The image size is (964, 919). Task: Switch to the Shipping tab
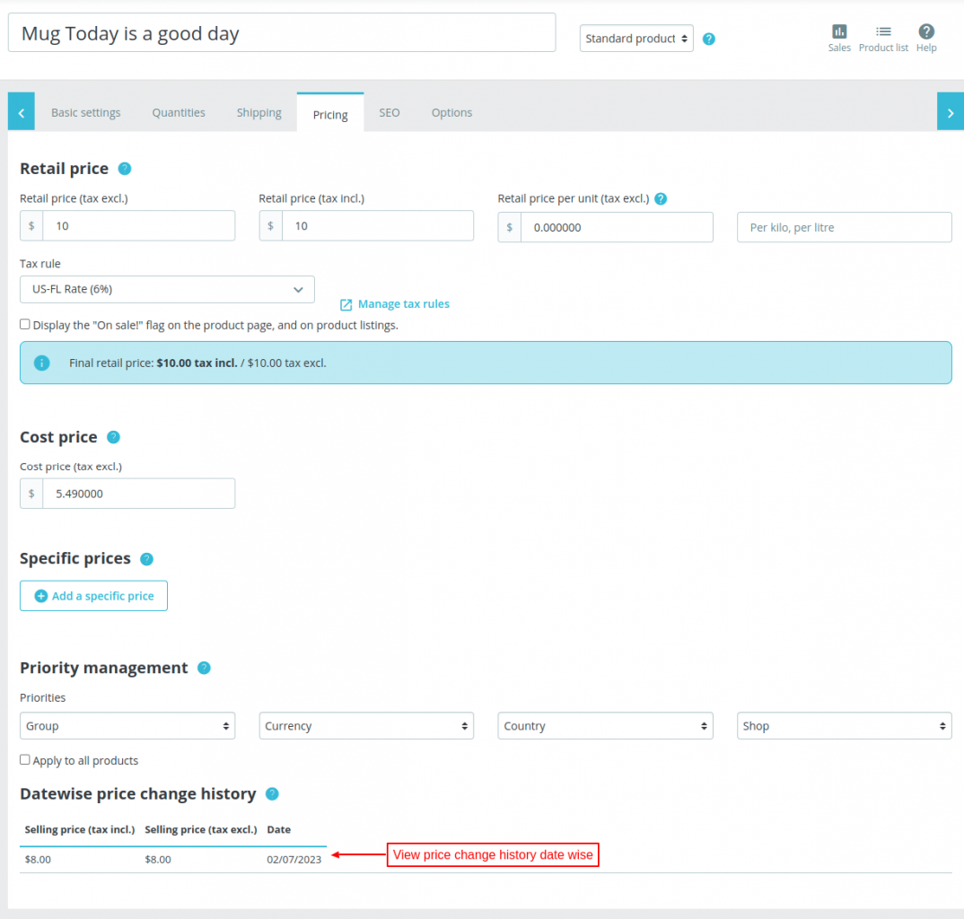coord(259,112)
